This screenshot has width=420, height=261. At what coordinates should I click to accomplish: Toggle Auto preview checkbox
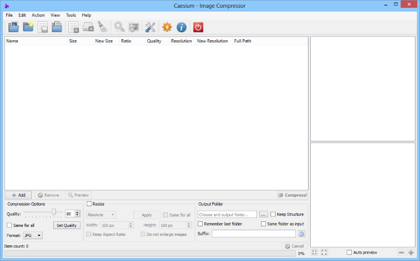(349, 252)
